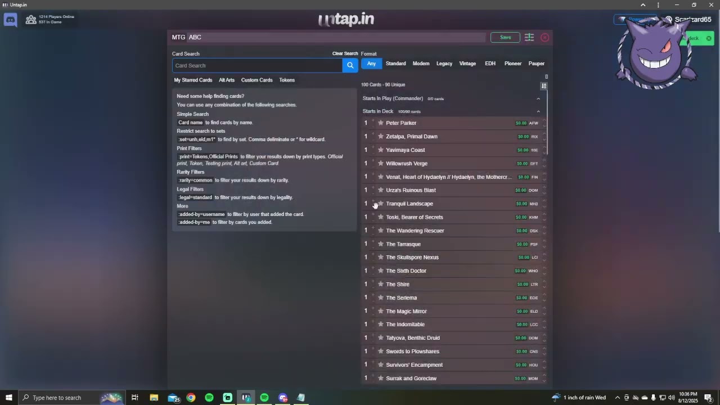
Task: Click Clear Search
Action: (x=345, y=53)
